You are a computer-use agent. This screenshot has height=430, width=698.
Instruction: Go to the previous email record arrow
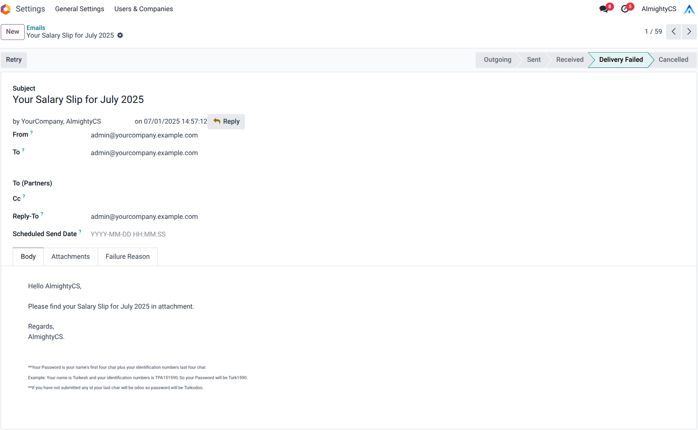point(674,31)
